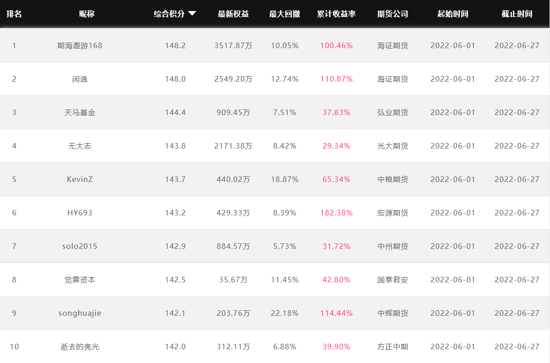The width and height of the screenshot is (550, 363).
Task: Click return rate 110.87%
Action: click(x=337, y=79)
